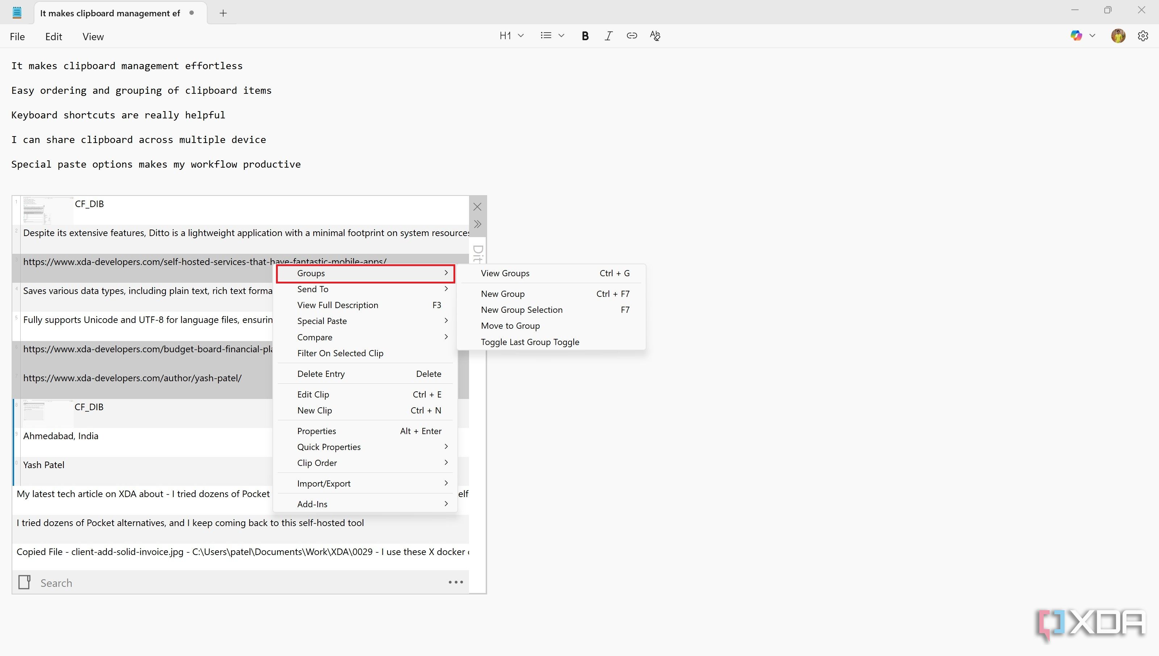Open Properties from context menu
The height and width of the screenshot is (656, 1159).
pyautogui.click(x=365, y=431)
